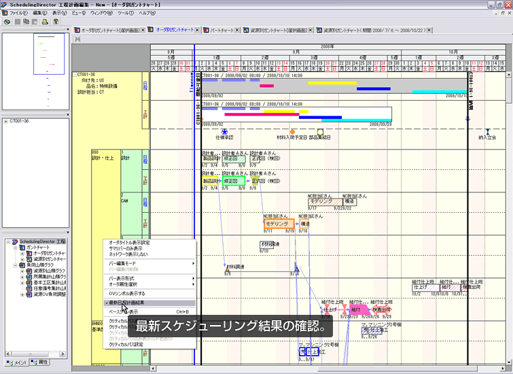This screenshot has width=513, height=374.
Task: Close the navigation tree panel
Action: point(68,232)
